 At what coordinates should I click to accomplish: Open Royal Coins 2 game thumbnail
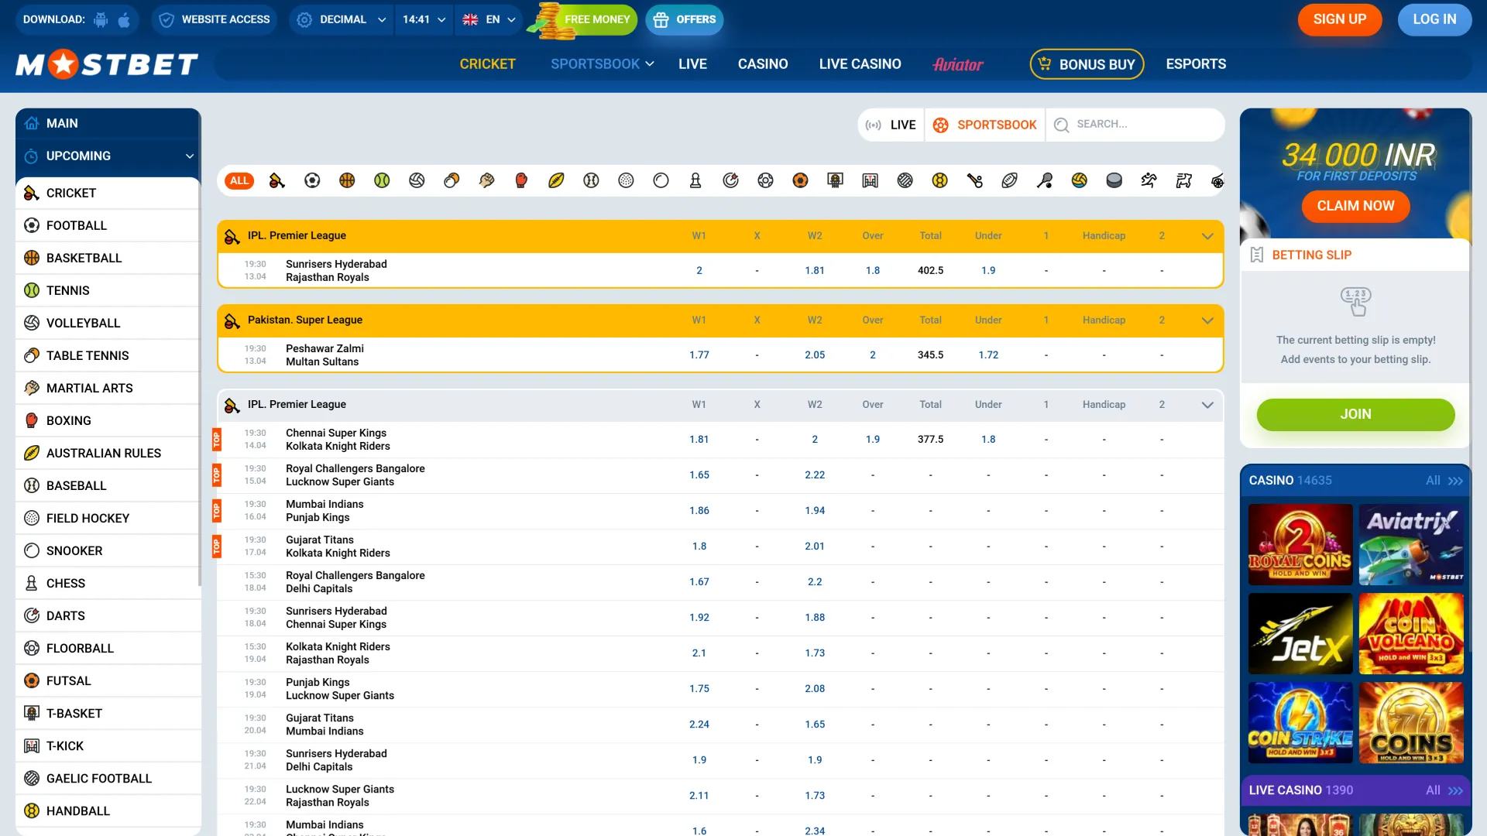[x=1300, y=545]
